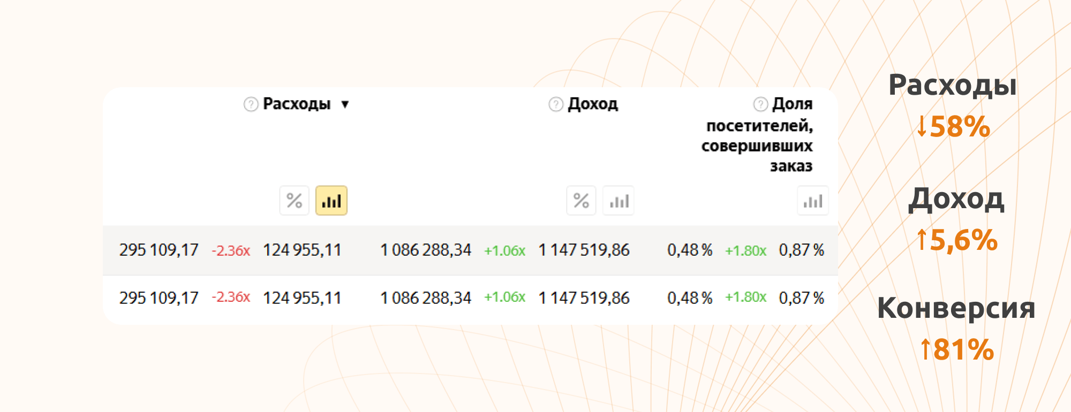Select the 1 147 519,86 value in second row
This screenshot has height=412, width=1071.
pos(584,297)
